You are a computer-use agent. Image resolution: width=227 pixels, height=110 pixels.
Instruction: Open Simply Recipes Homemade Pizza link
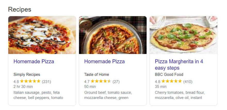click(34, 62)
